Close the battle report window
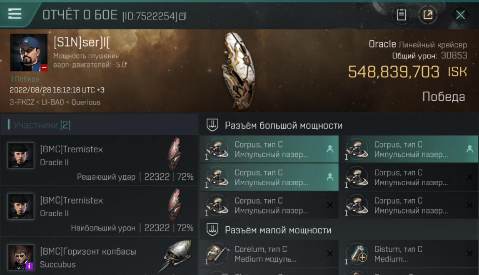 (460, 15)
